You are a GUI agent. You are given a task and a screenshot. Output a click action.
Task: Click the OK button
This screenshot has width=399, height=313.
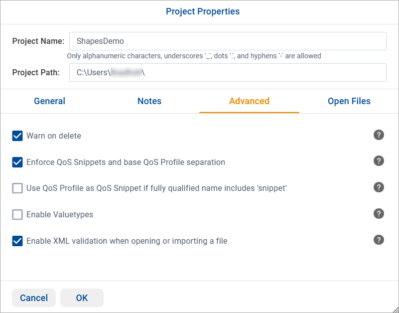[82, 298]
